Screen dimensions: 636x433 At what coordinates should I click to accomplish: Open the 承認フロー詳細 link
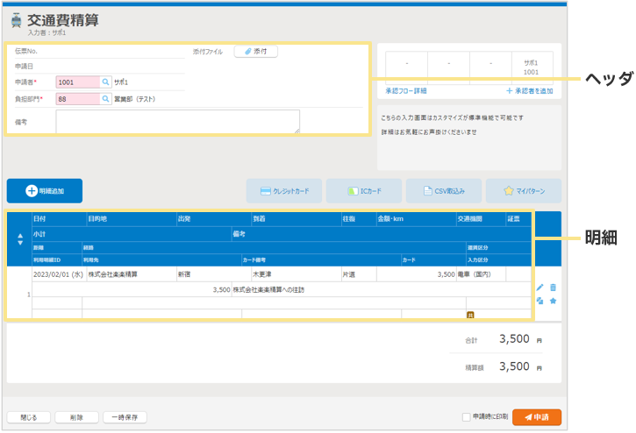coord(406,91)
